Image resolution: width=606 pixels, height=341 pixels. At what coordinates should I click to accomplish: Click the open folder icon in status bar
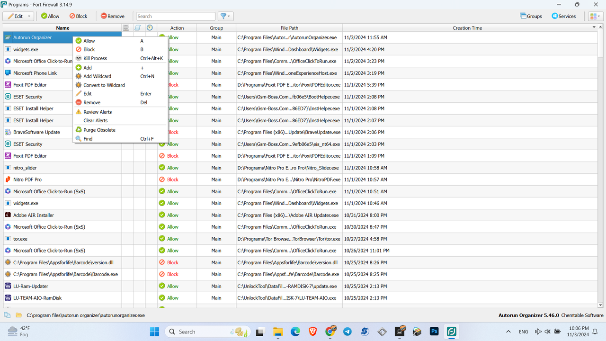tap(19, 315)
